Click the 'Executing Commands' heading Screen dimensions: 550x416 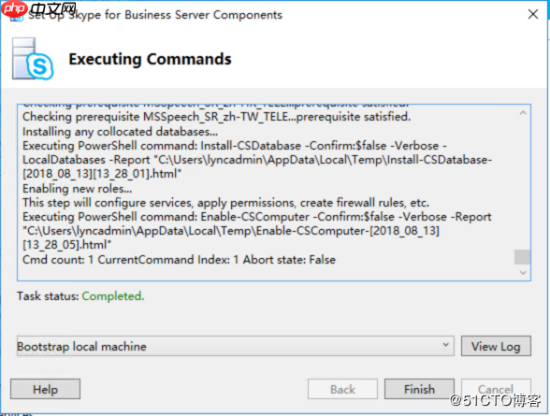(x=150, y=59)
